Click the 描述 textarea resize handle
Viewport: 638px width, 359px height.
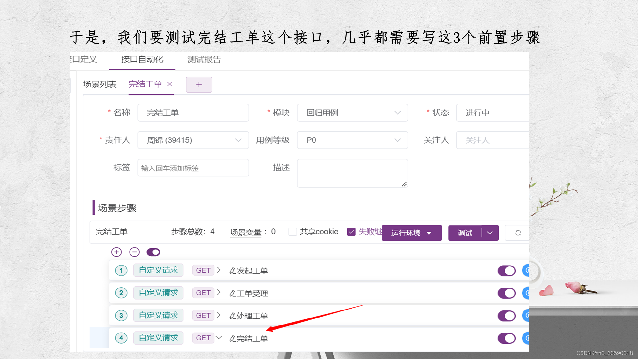404,184
